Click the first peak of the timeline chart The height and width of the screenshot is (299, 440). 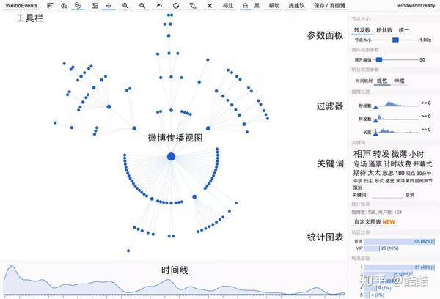[x=11, y=267]
